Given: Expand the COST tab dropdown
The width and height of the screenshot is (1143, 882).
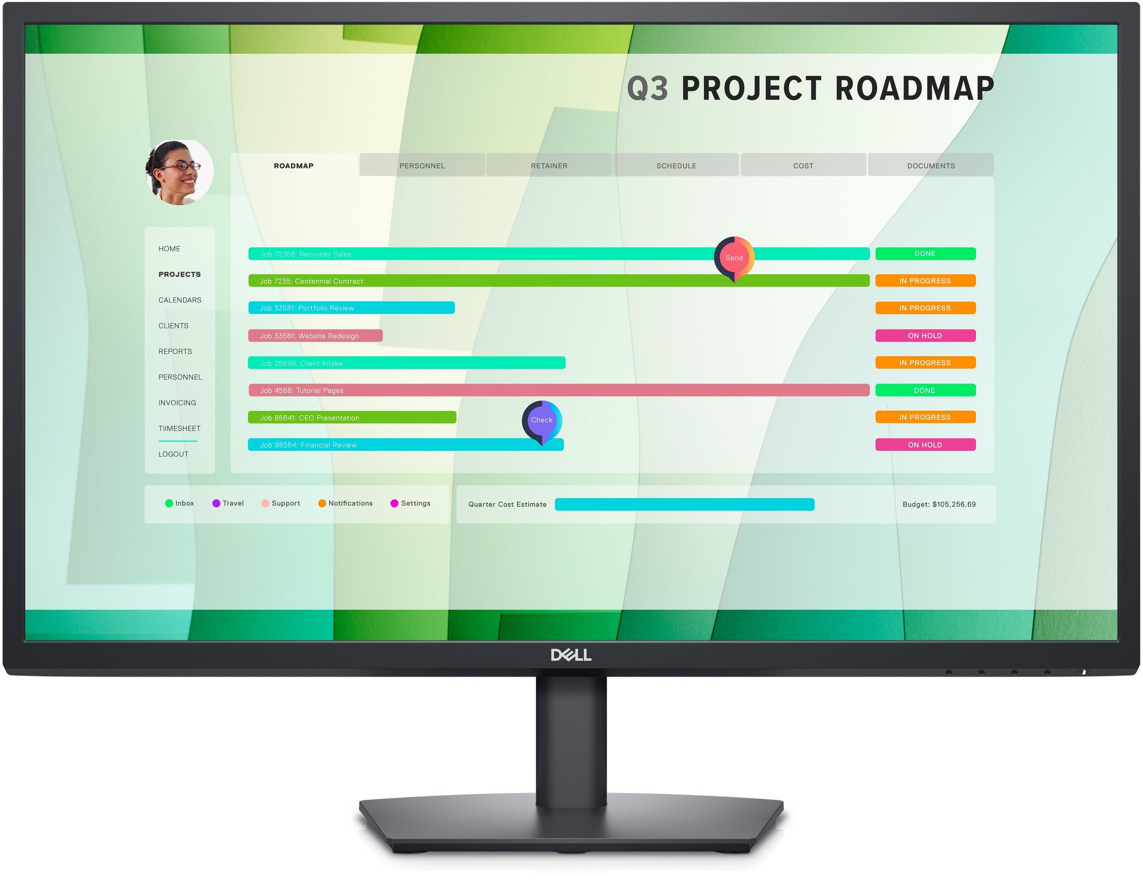Looking at the screenshot, I should coord(801,165).
